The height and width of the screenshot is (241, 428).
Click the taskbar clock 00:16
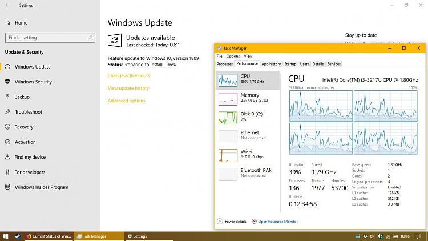[405, 236]
